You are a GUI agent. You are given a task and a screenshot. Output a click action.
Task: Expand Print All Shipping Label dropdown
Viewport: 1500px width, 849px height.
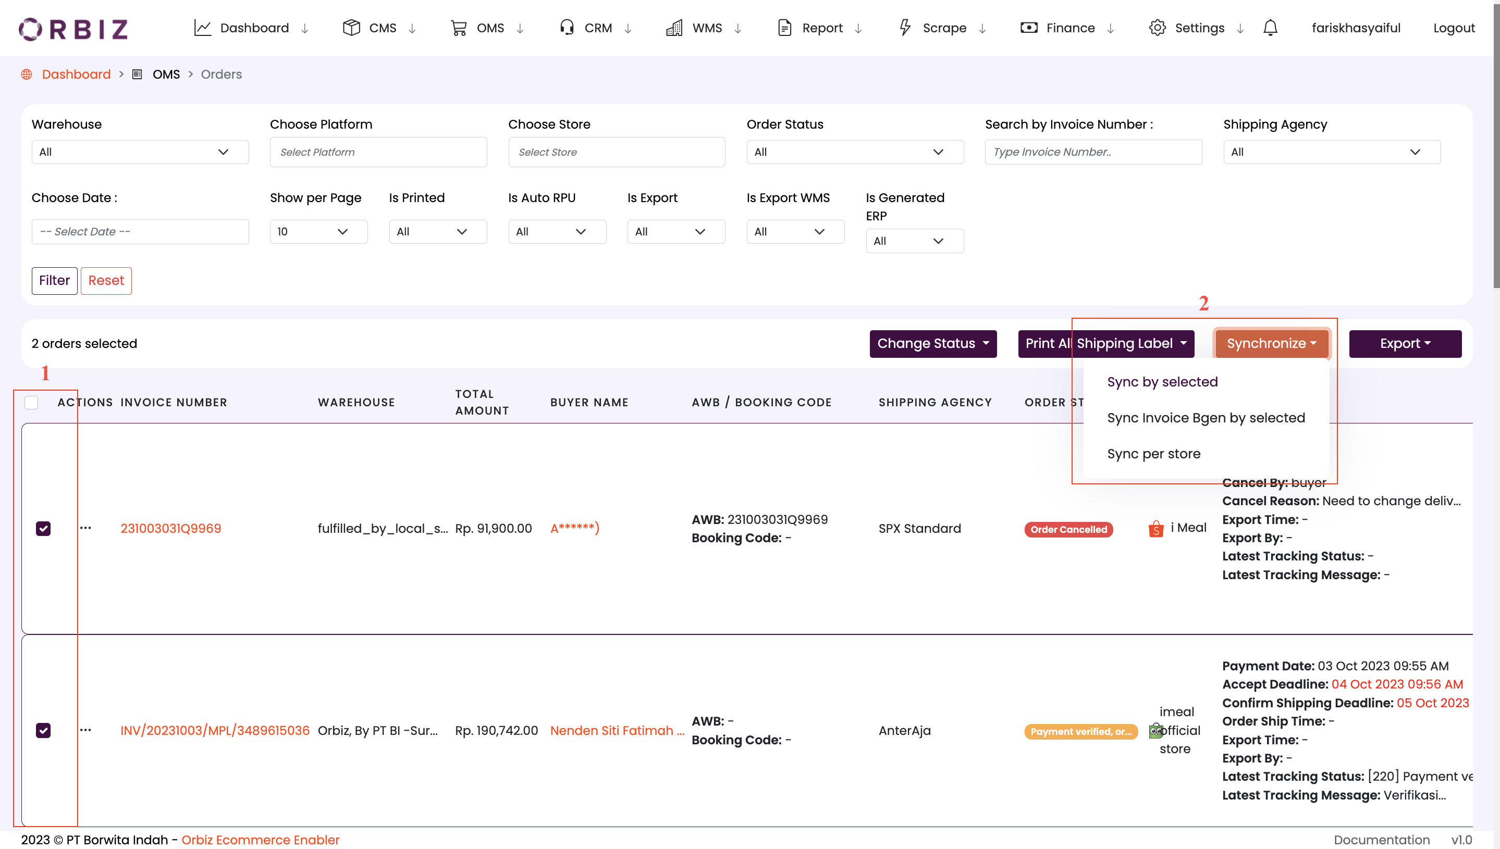[1105, 343]
